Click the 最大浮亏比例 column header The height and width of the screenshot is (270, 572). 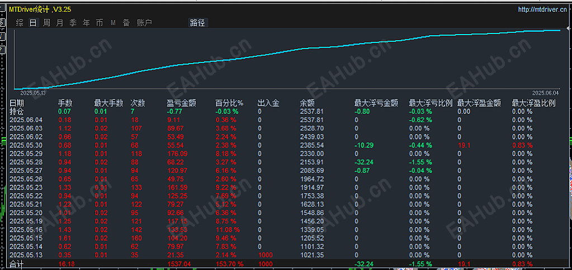(x=431, y=103)
